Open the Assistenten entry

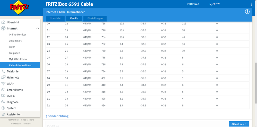[14, 114]
